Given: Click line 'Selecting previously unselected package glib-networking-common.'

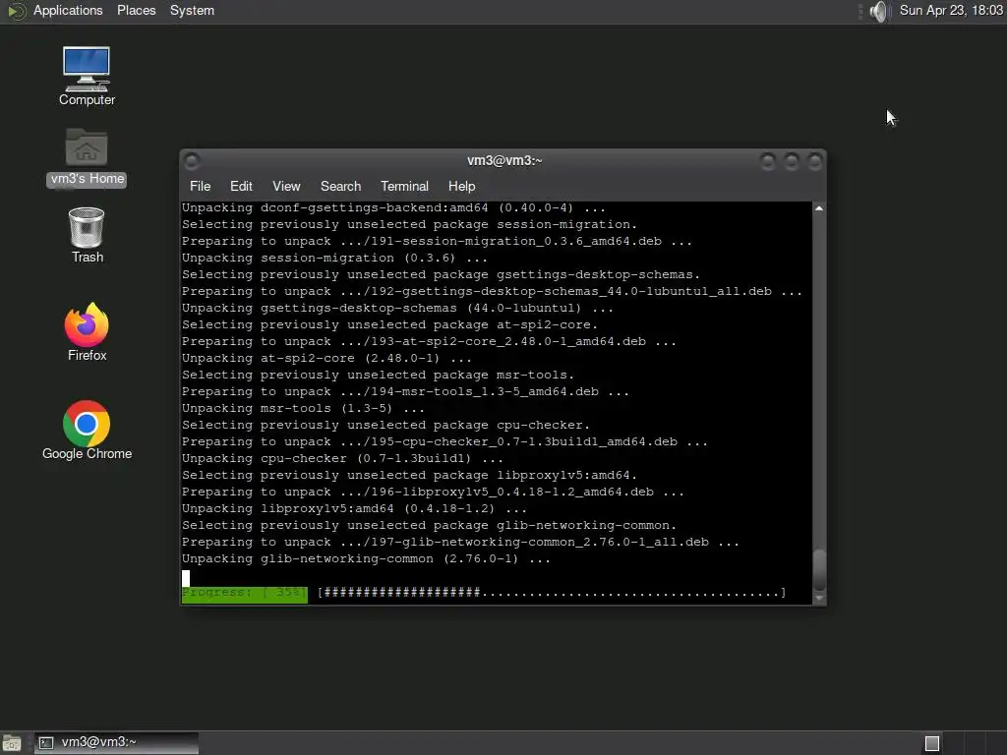Looking at the screenshot, I should tap(429, 525).
